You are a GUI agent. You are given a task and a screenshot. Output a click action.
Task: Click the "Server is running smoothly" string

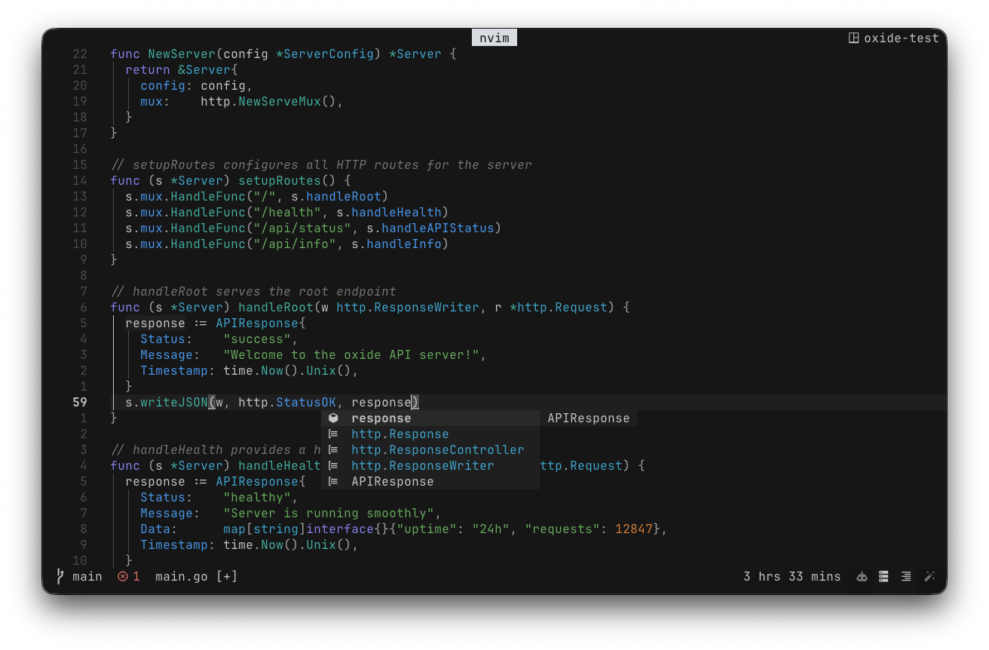[x=329, y=513]
